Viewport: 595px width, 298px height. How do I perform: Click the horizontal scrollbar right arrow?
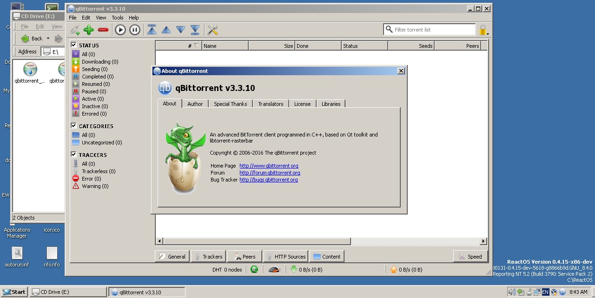coord(483,241)
